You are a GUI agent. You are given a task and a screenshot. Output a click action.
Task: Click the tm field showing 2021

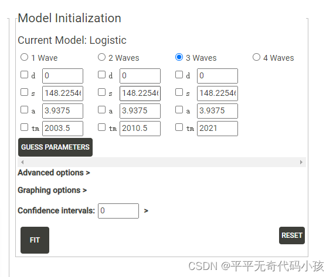pyautogui.click(x=218, y=129)
